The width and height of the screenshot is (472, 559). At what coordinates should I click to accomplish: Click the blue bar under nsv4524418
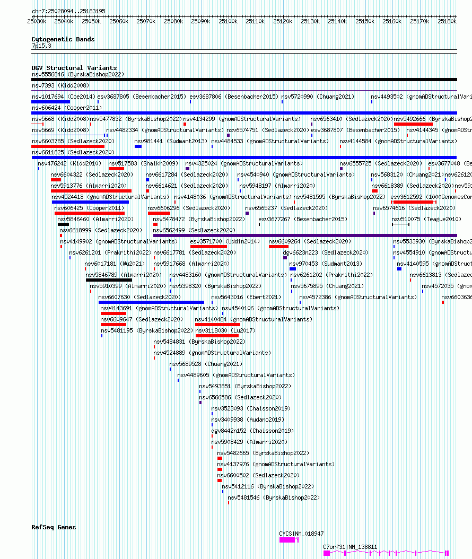pos(90,202)
